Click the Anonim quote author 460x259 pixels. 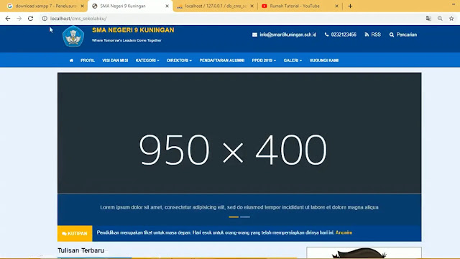344,232
